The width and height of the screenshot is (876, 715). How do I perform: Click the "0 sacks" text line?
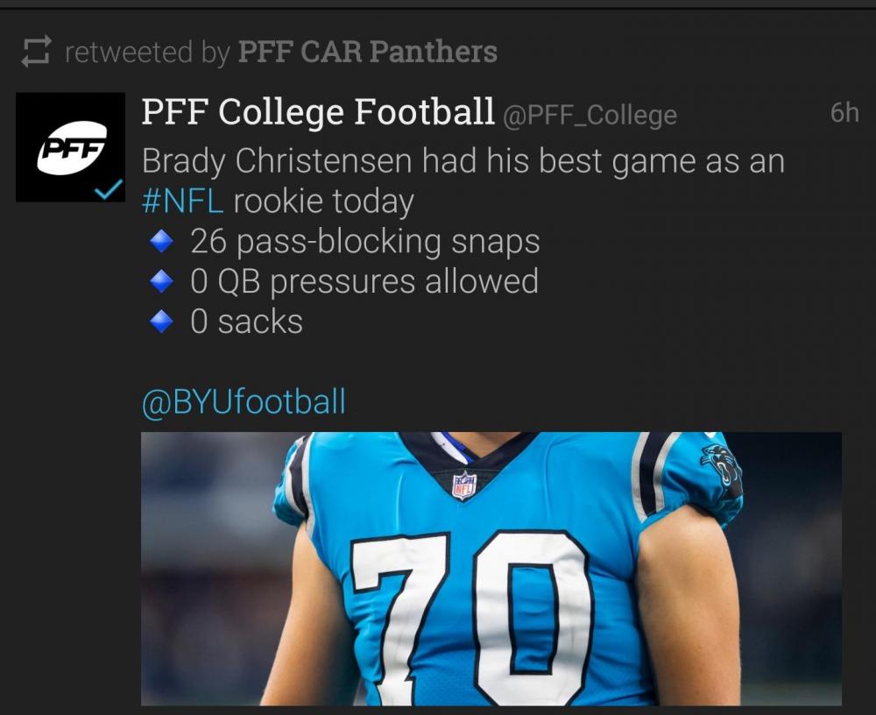246,322
